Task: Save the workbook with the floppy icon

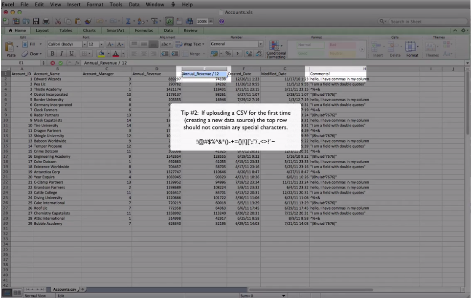Action: [x=36, y=21]
